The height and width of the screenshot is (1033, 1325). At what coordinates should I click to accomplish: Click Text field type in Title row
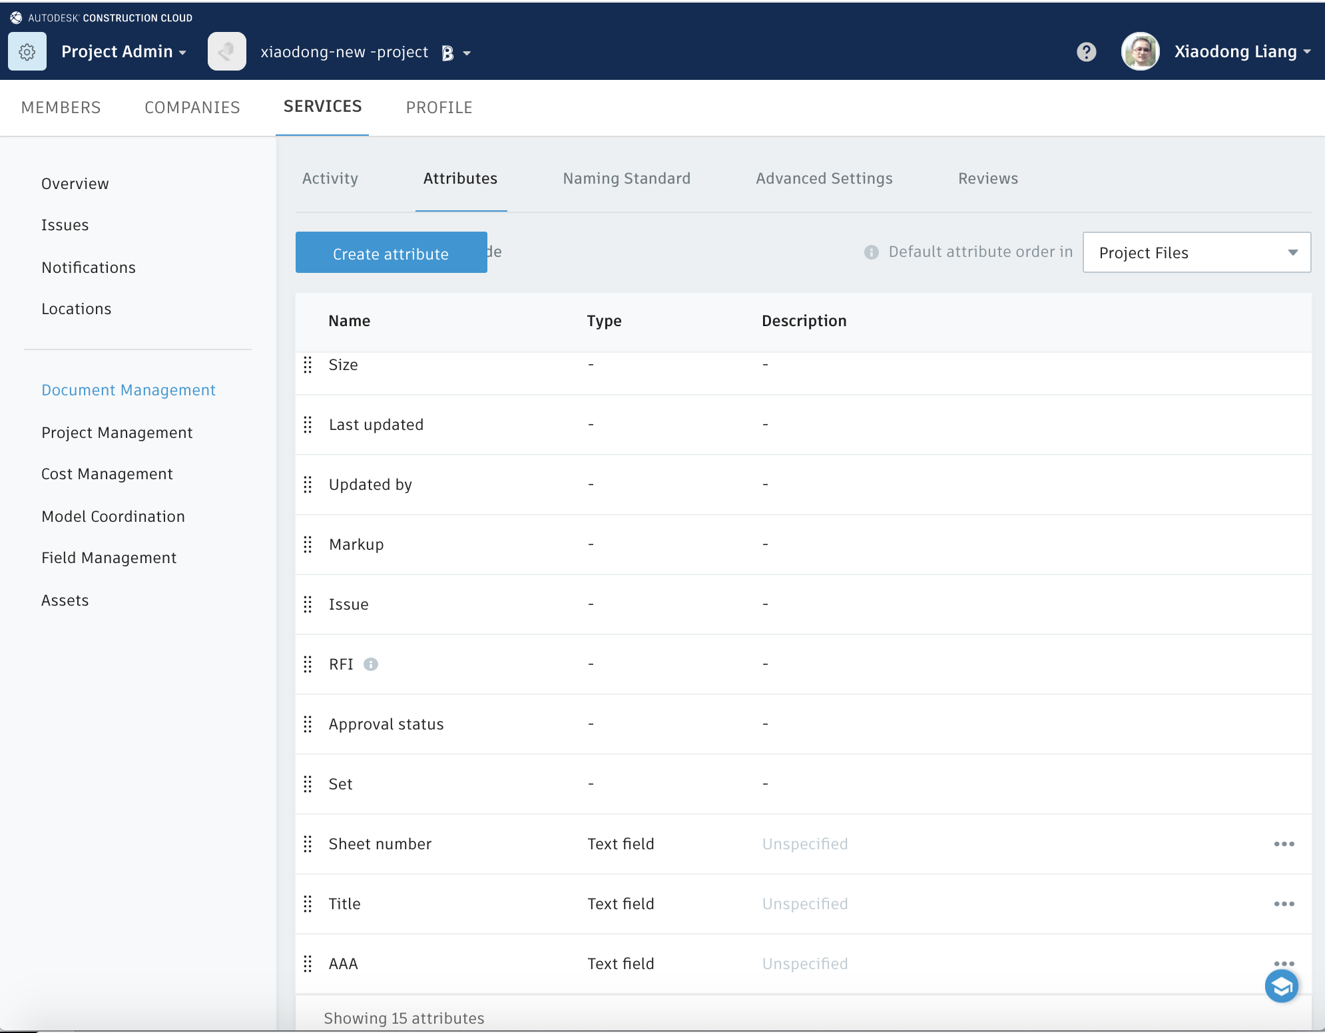(x=621, y=904)
